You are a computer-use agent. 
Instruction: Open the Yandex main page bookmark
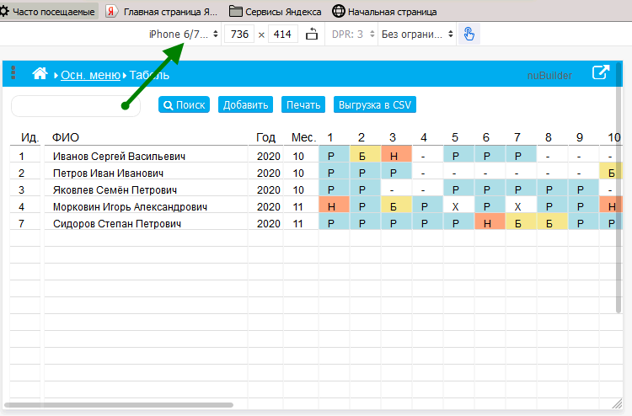tap(162, 12)
